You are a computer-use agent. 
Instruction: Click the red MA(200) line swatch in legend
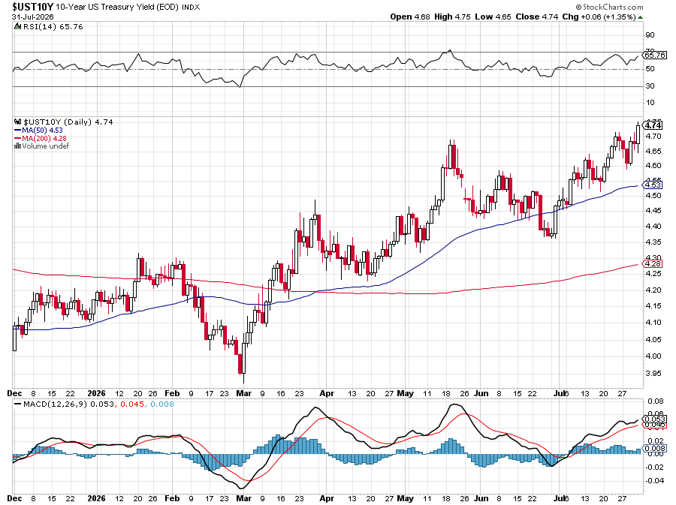click(x=18, y=138)
